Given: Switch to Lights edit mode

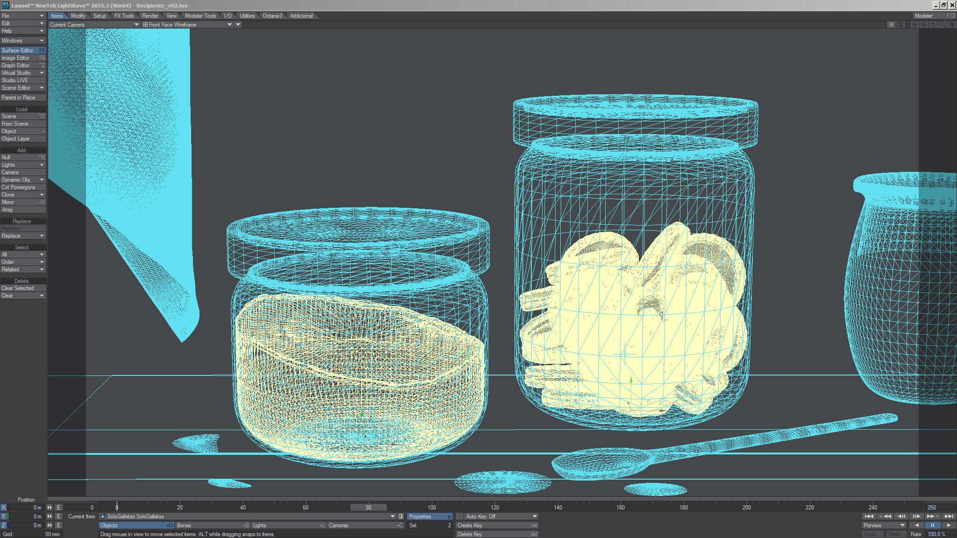Looking at the screenshot, I should pyautogui.click(x=289, y=525).
